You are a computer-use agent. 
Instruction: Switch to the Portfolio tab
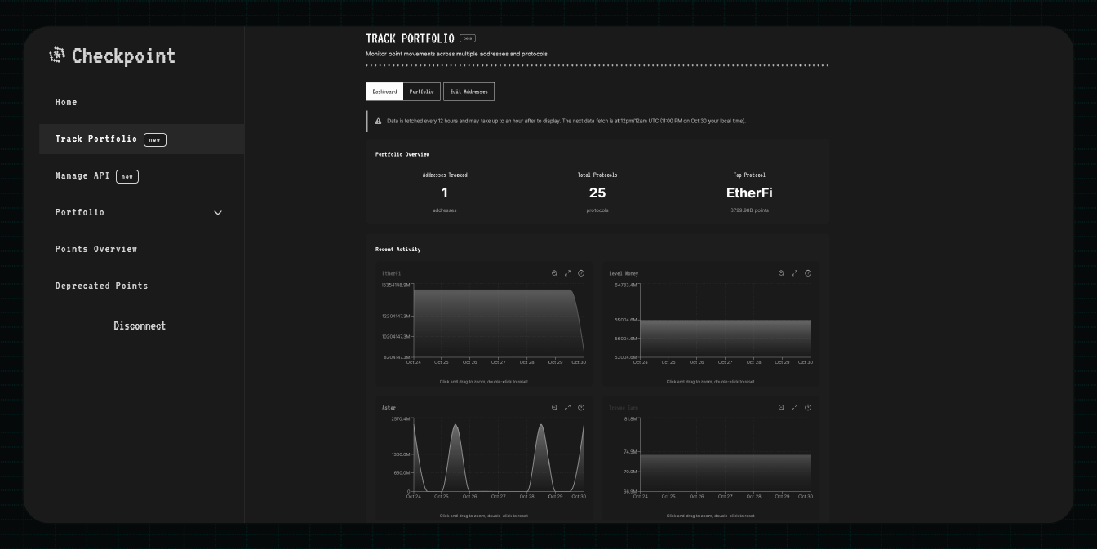click(421, 91)
